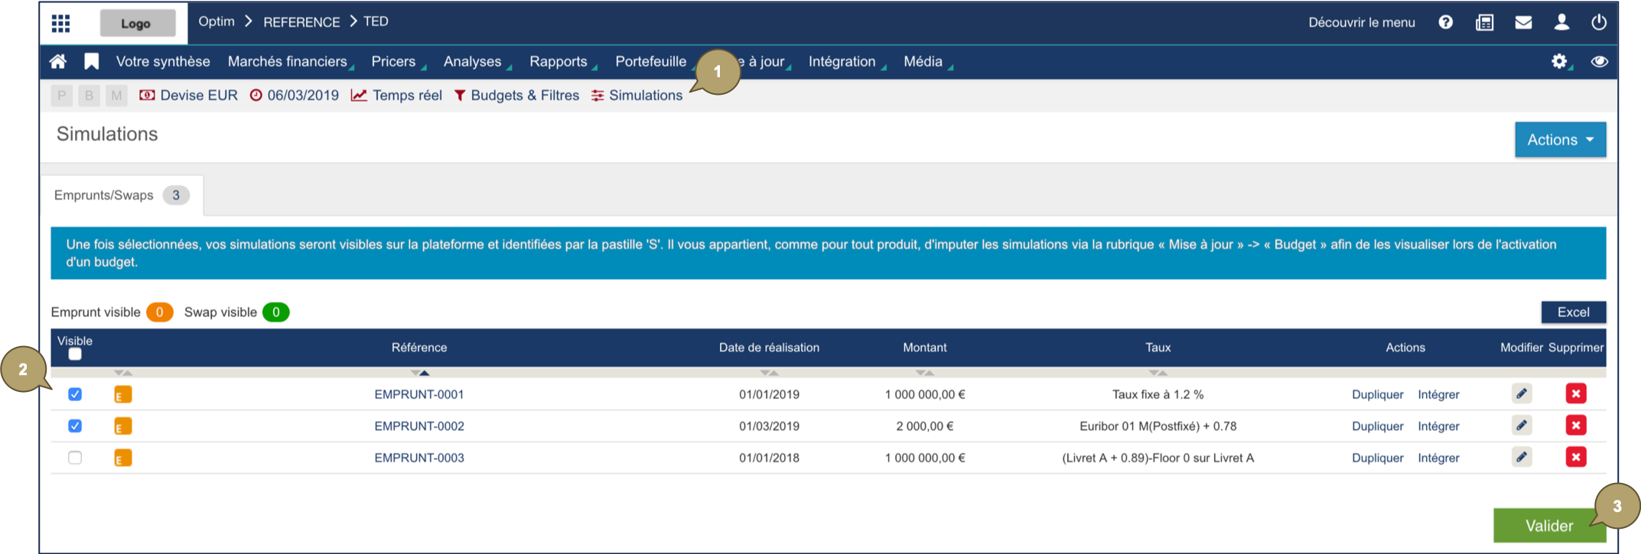This screenshot has height=554, width=1641.
Task: Click the green Valider button
Action: [x=1549, y=526]
